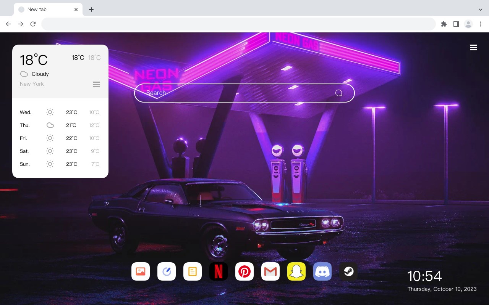The image size is (489, 305).
Task: Open the Discord shortcut
Action: tap(322, 271)
